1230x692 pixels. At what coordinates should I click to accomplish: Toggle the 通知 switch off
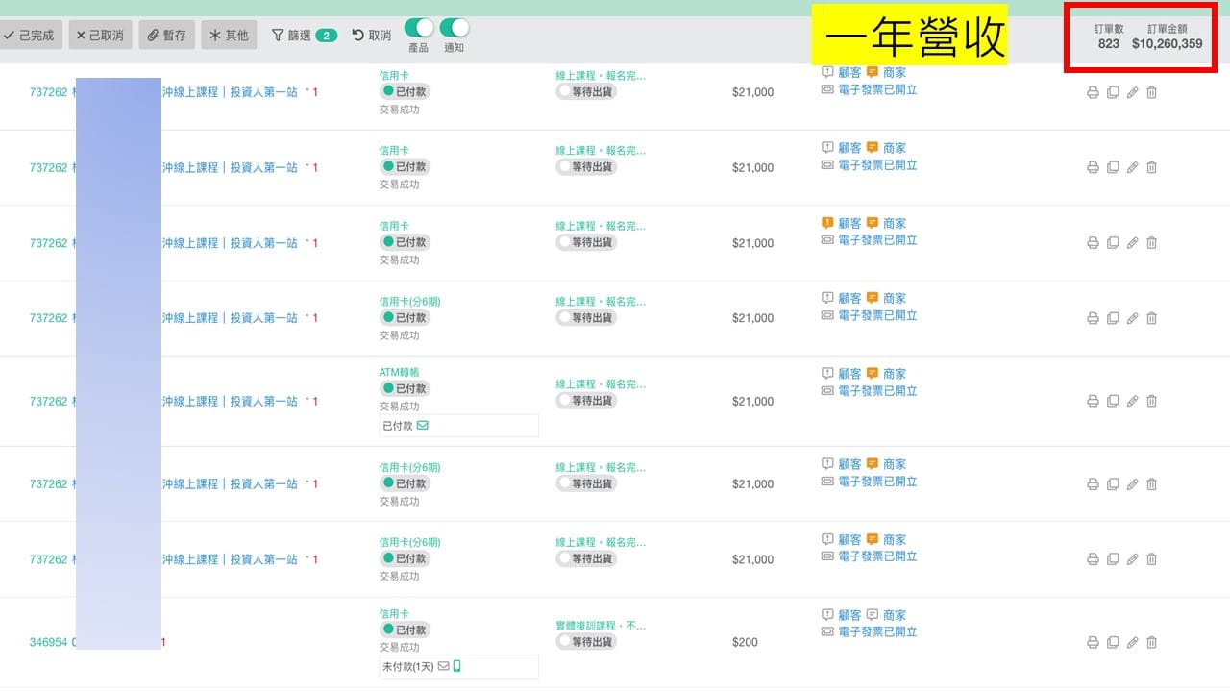click(455, 28)
